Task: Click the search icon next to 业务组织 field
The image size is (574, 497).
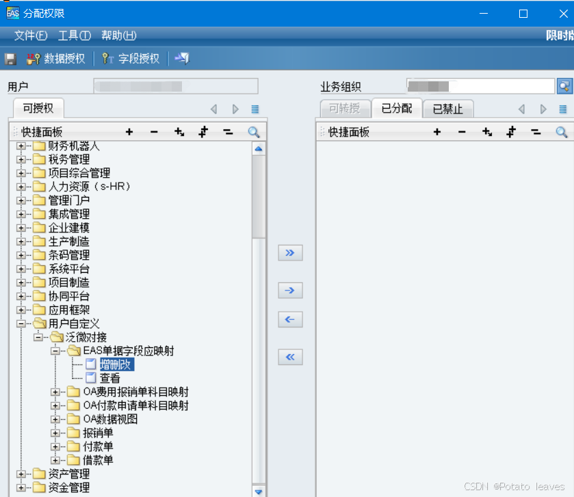Action: (564, 86)
